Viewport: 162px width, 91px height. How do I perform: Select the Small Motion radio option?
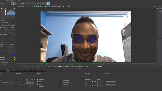point(62,82)
